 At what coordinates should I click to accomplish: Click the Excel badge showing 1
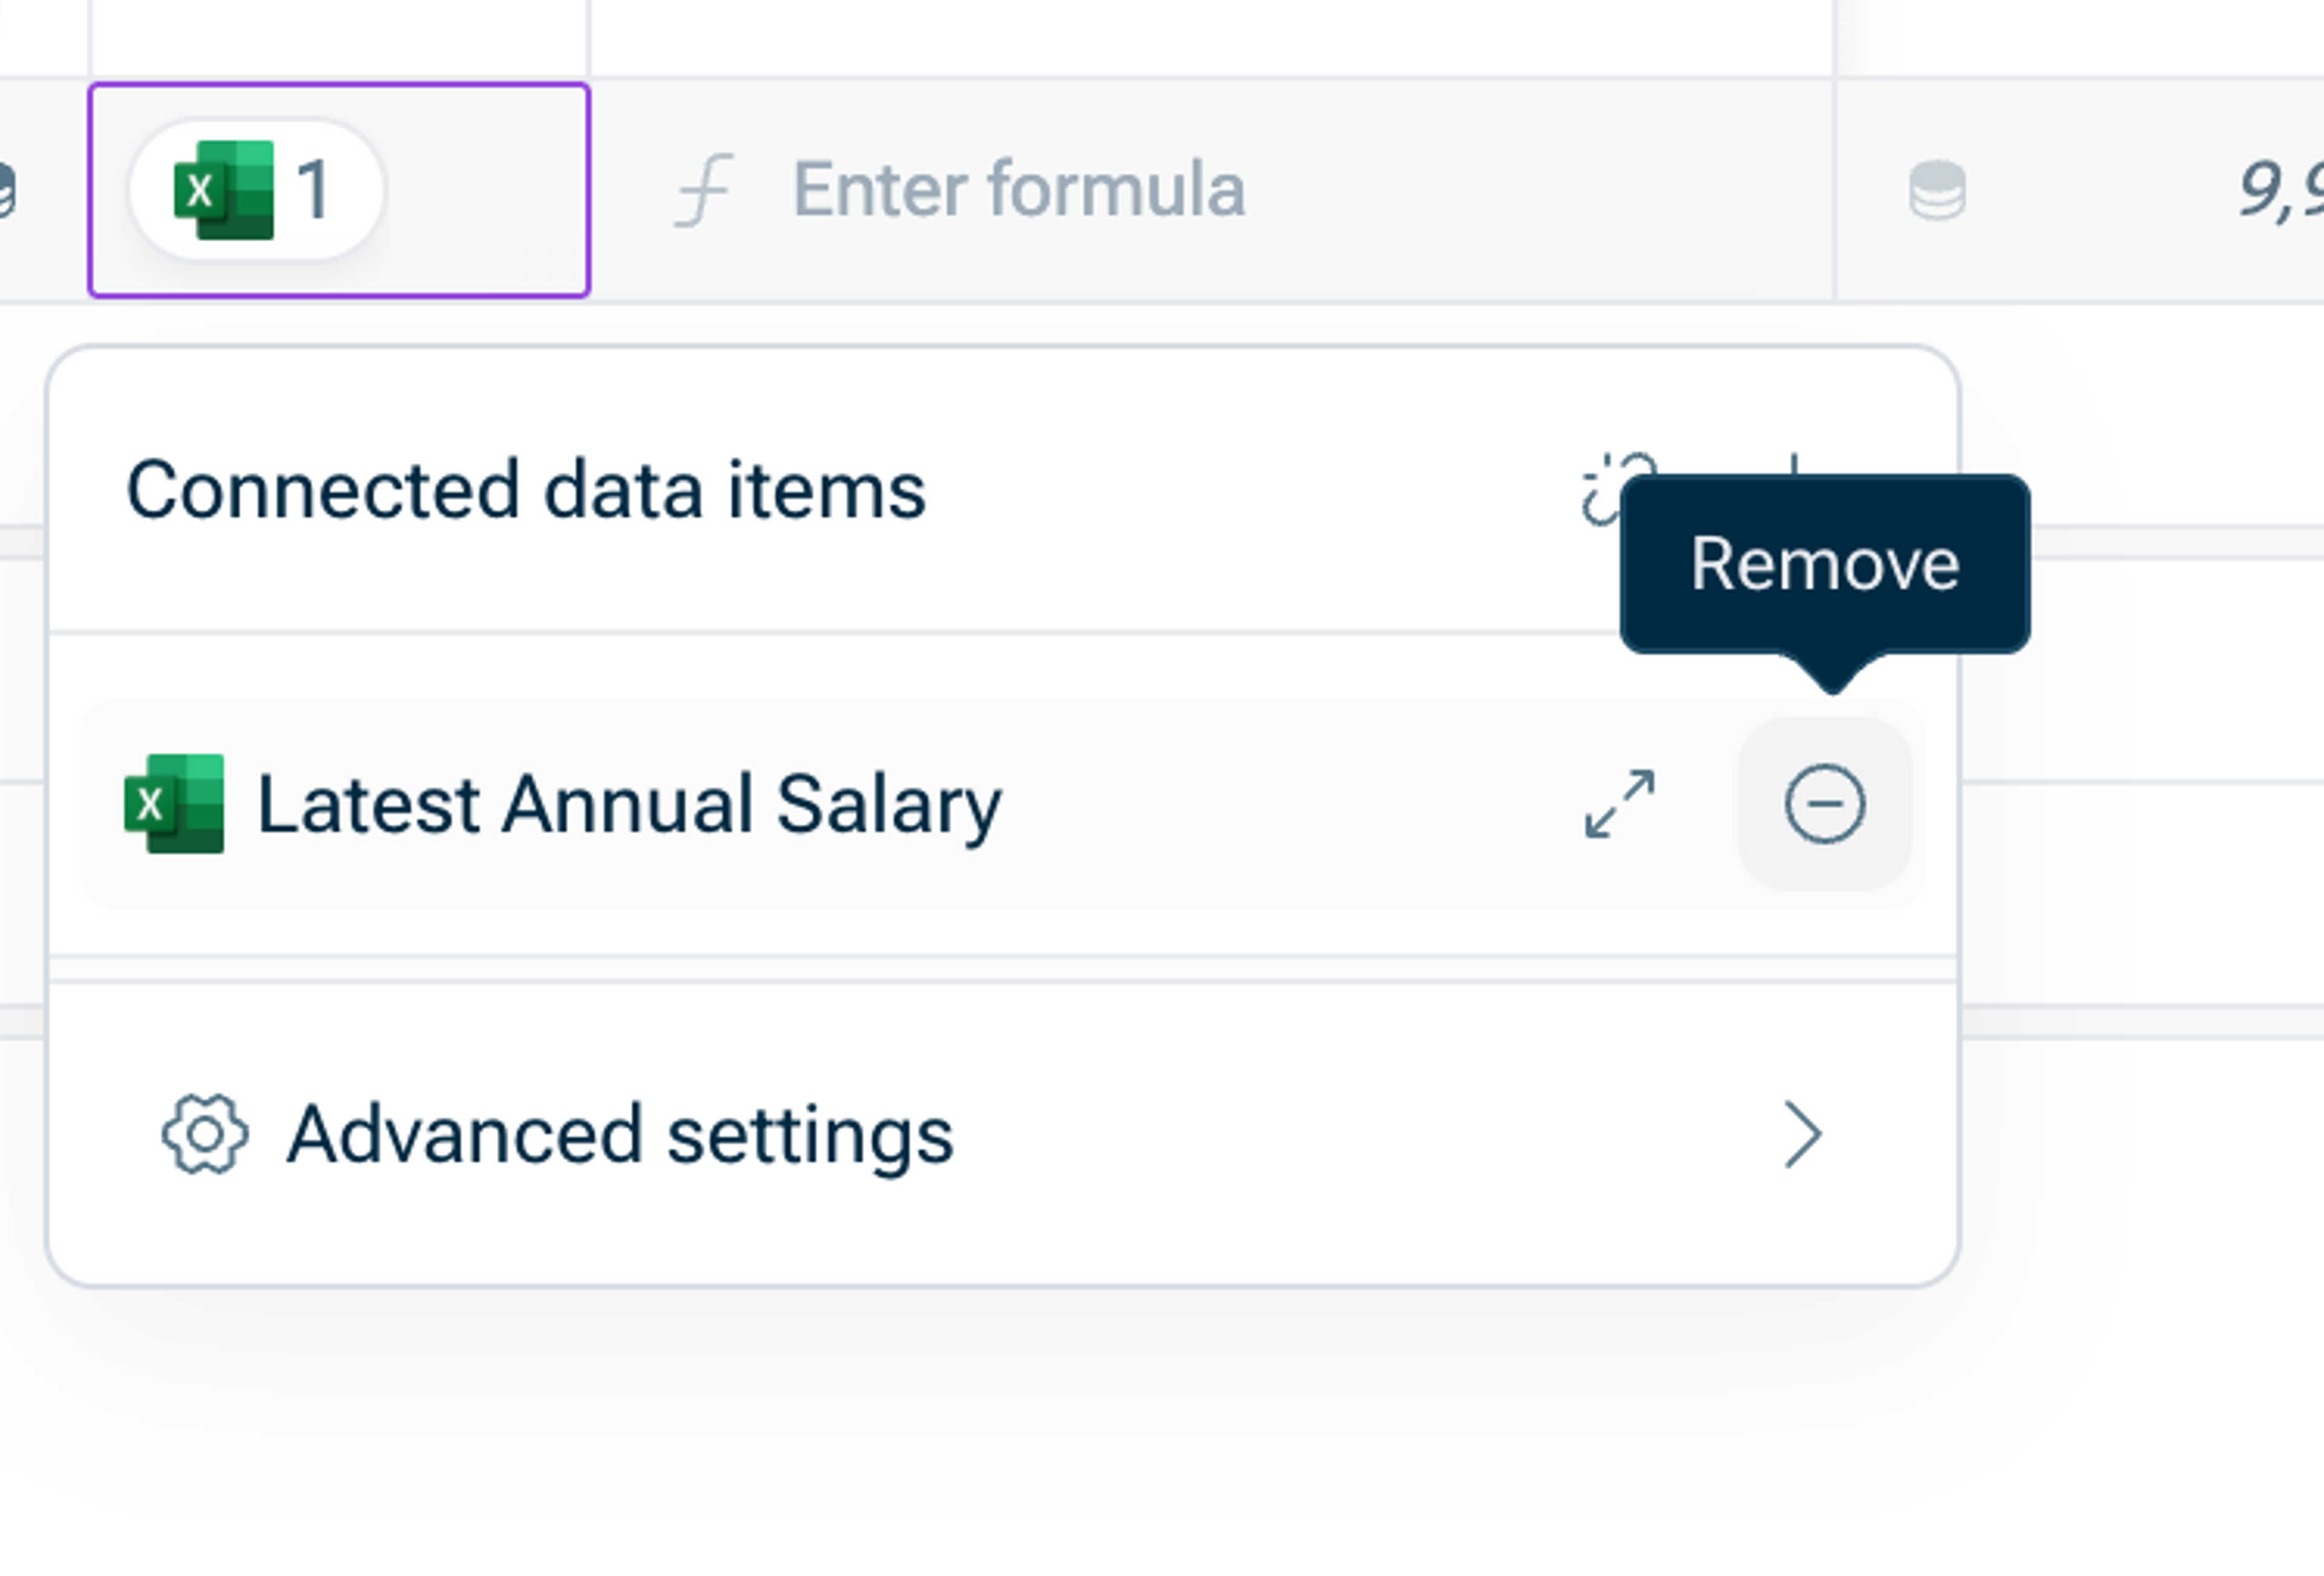coord(255,190)
